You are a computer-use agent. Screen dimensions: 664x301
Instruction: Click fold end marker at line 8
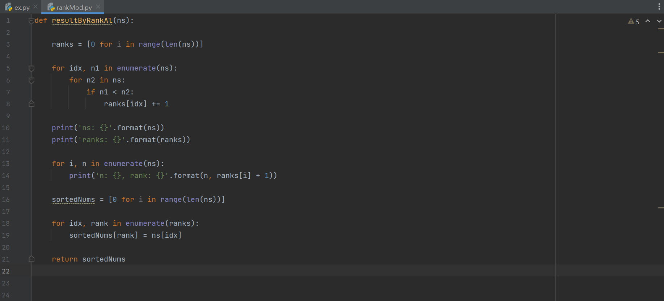coord(31,104)
